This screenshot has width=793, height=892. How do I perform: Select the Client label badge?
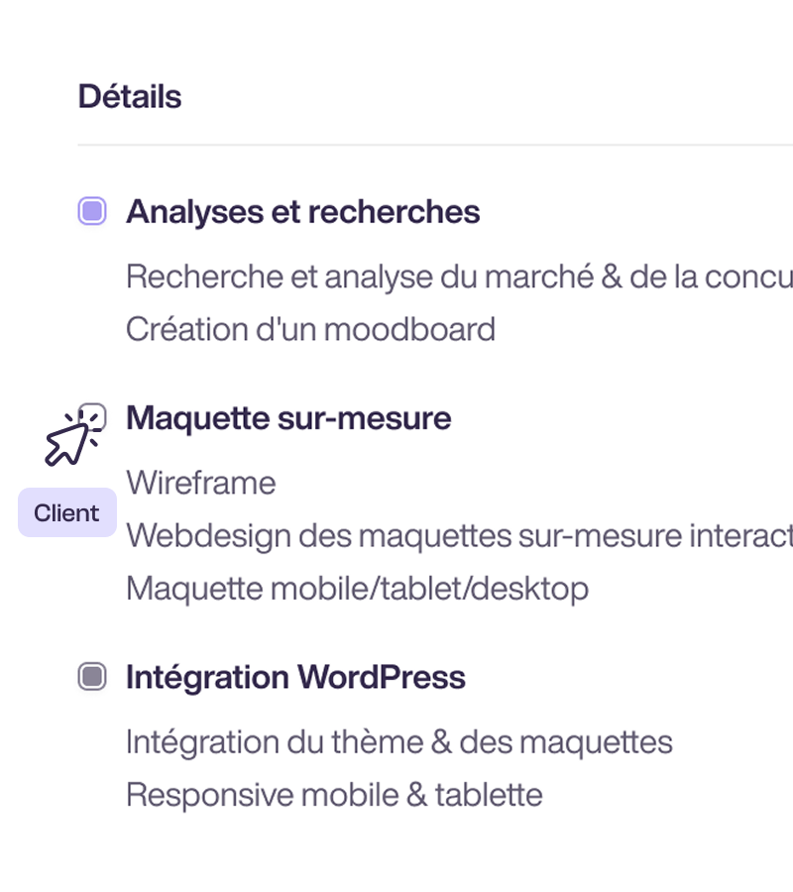click(67, 512)
